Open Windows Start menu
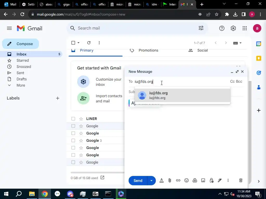This screenshot has width=266, height=199. pos(6,194)
